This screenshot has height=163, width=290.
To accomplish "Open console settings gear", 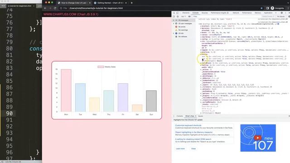I will coord(289,16).
